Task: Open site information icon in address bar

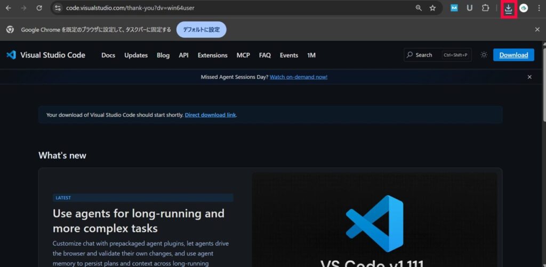Action: point(58,8)
